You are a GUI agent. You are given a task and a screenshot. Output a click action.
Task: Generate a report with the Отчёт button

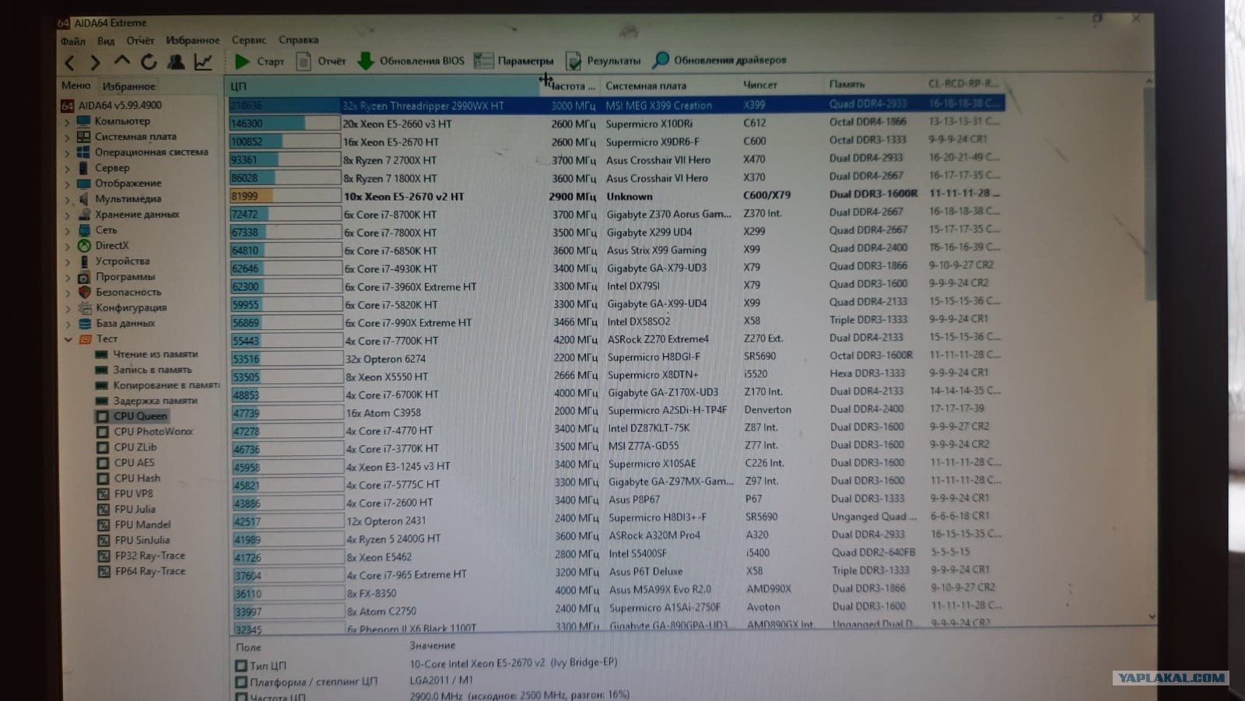[321, 61]
